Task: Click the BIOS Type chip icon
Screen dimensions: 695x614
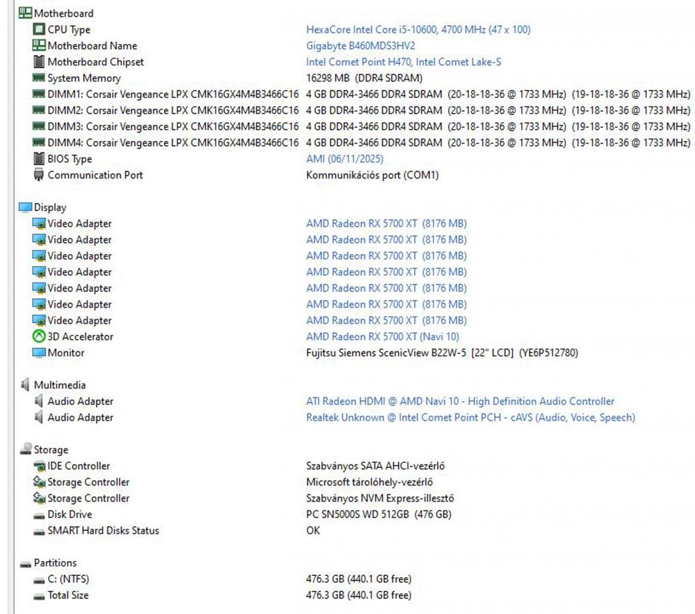Action: (39, 159)
